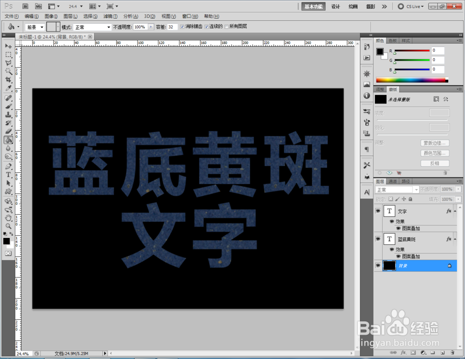Toggle the anti-alias checkbox
Viewport: 465px width, 359px height.
(x=182, y=27)
